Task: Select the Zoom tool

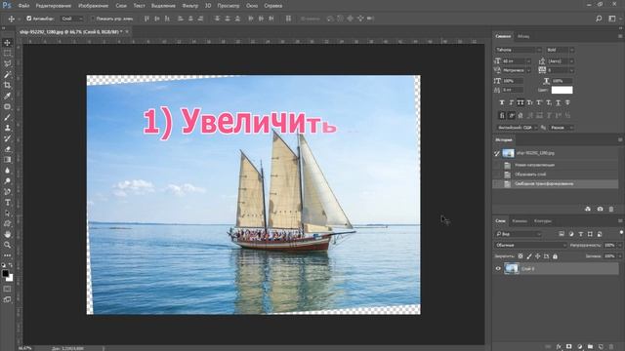Action: click(x=7, y=245)
